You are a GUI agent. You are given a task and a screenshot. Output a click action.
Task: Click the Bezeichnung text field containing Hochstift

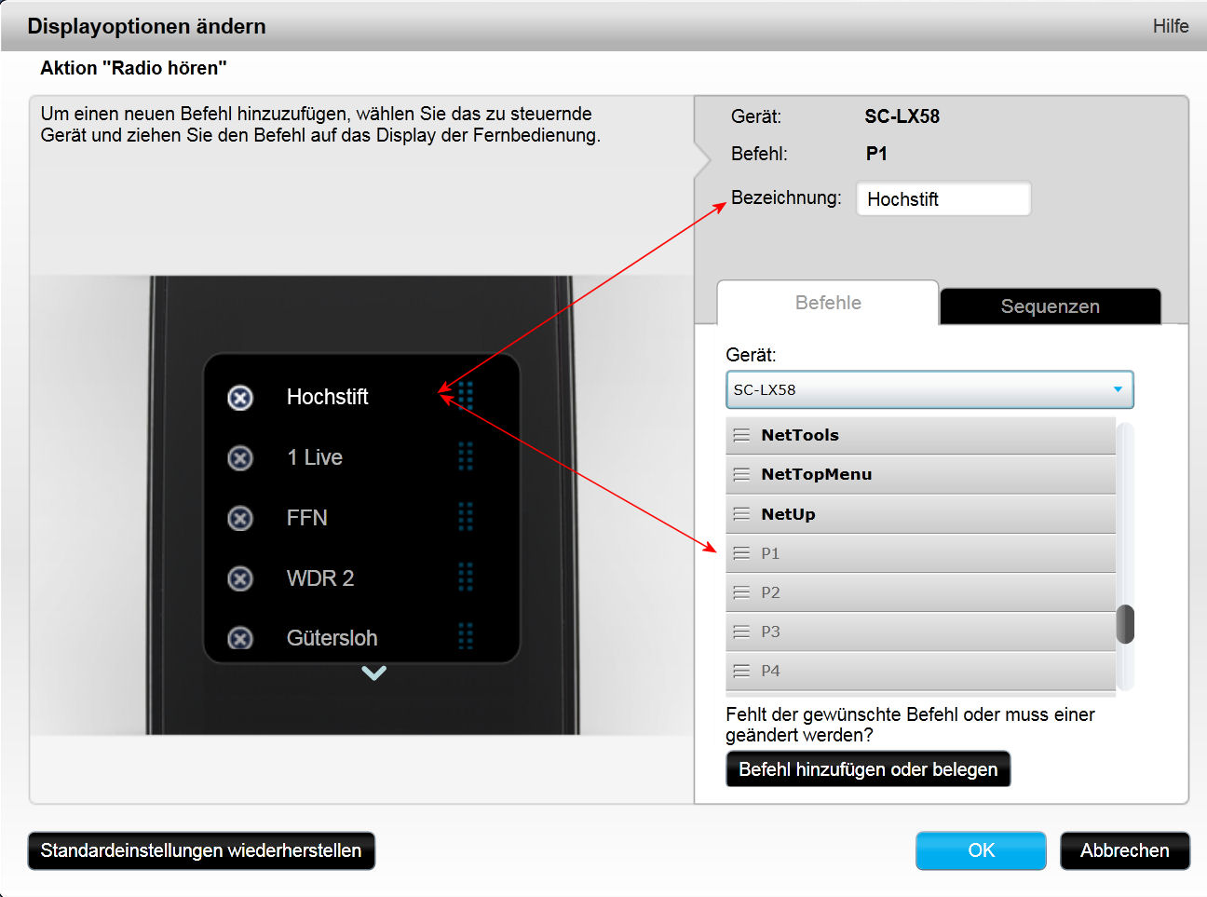943,199
